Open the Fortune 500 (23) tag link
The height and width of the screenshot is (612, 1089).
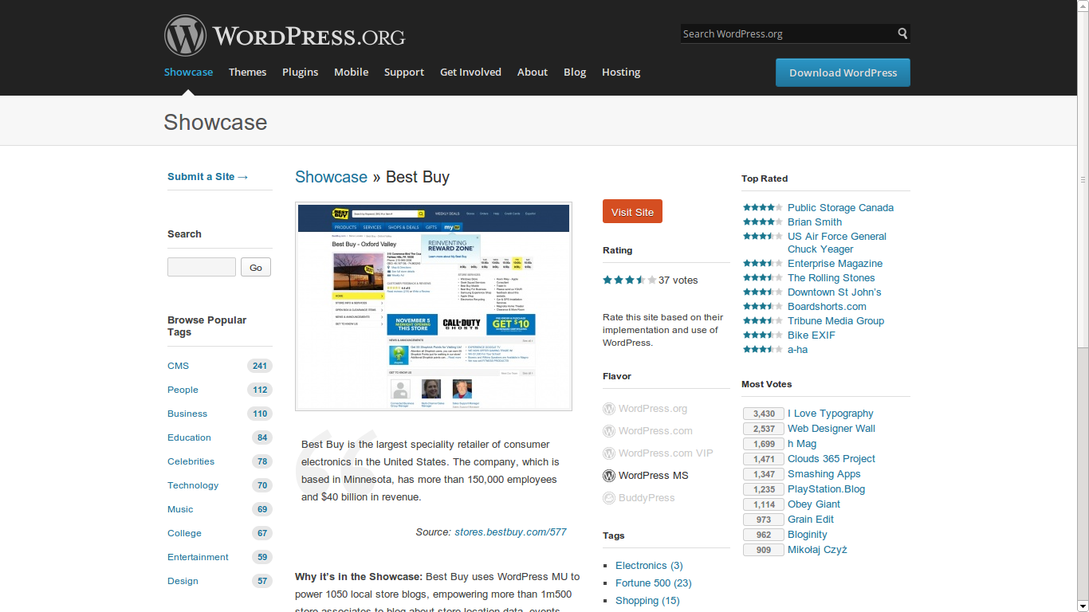(x=654, y=583)
